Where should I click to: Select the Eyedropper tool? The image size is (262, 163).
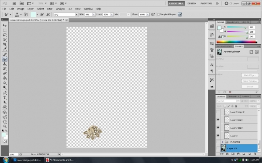5,49
